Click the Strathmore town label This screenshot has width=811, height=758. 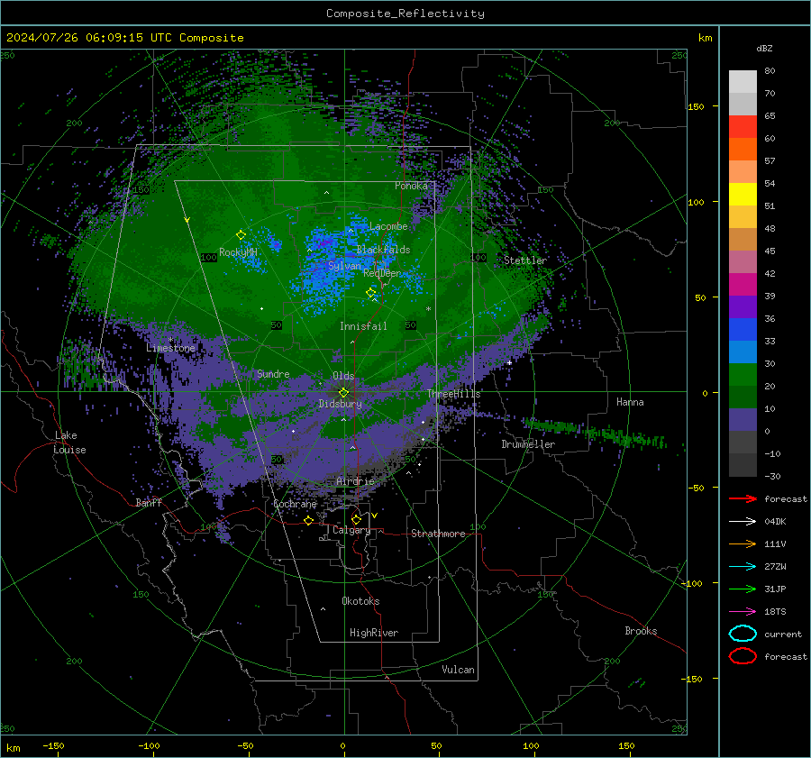click(438, 534)
